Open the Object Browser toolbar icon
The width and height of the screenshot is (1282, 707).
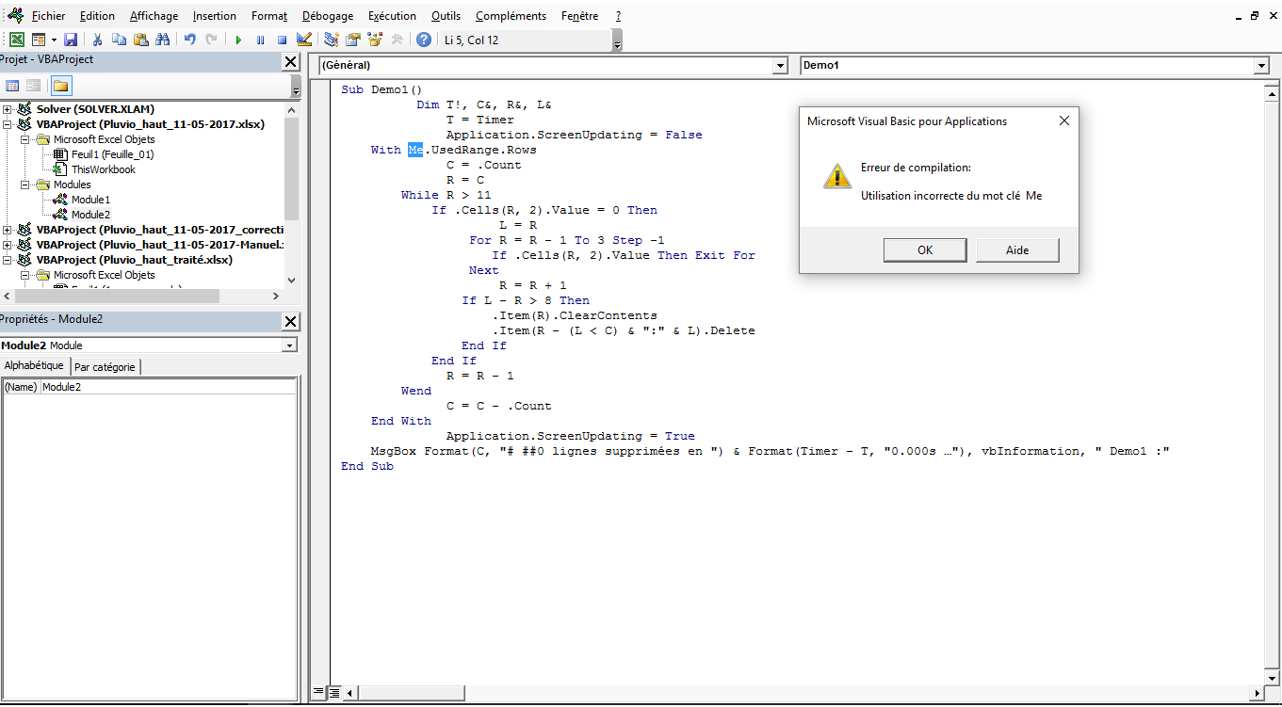[x=375, y=40]
